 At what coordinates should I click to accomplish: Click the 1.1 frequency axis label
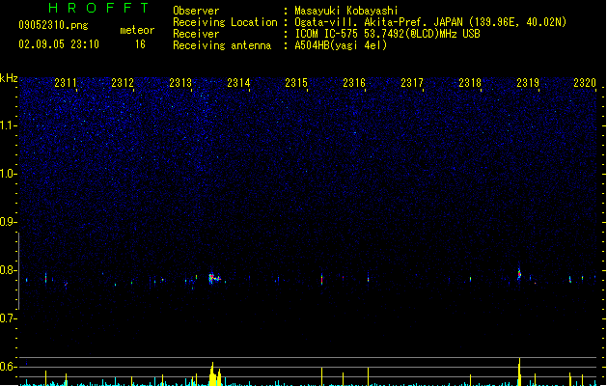tap(8, 125)
